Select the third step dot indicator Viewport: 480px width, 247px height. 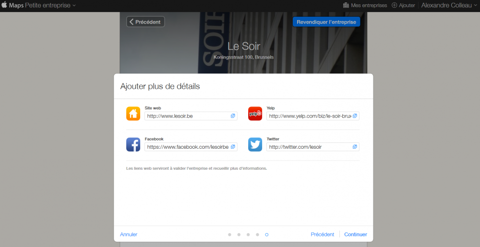tap(248, 235)
